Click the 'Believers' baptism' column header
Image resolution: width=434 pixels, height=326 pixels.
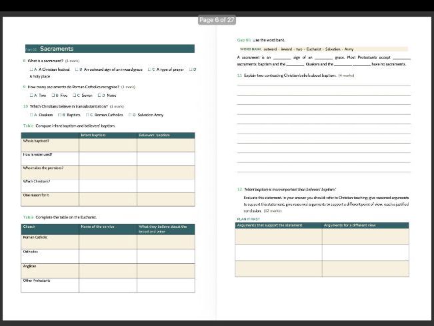click(154, 135)
